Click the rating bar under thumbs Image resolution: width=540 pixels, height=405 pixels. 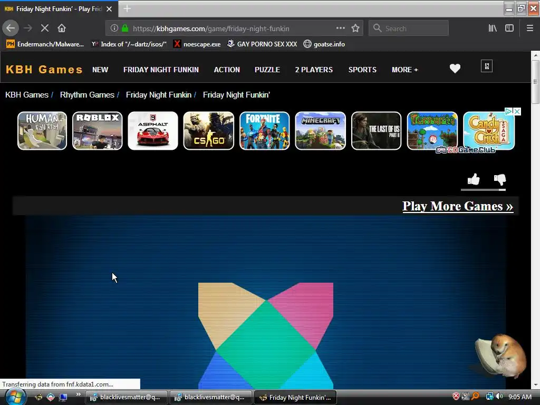(x=483, y=190)
